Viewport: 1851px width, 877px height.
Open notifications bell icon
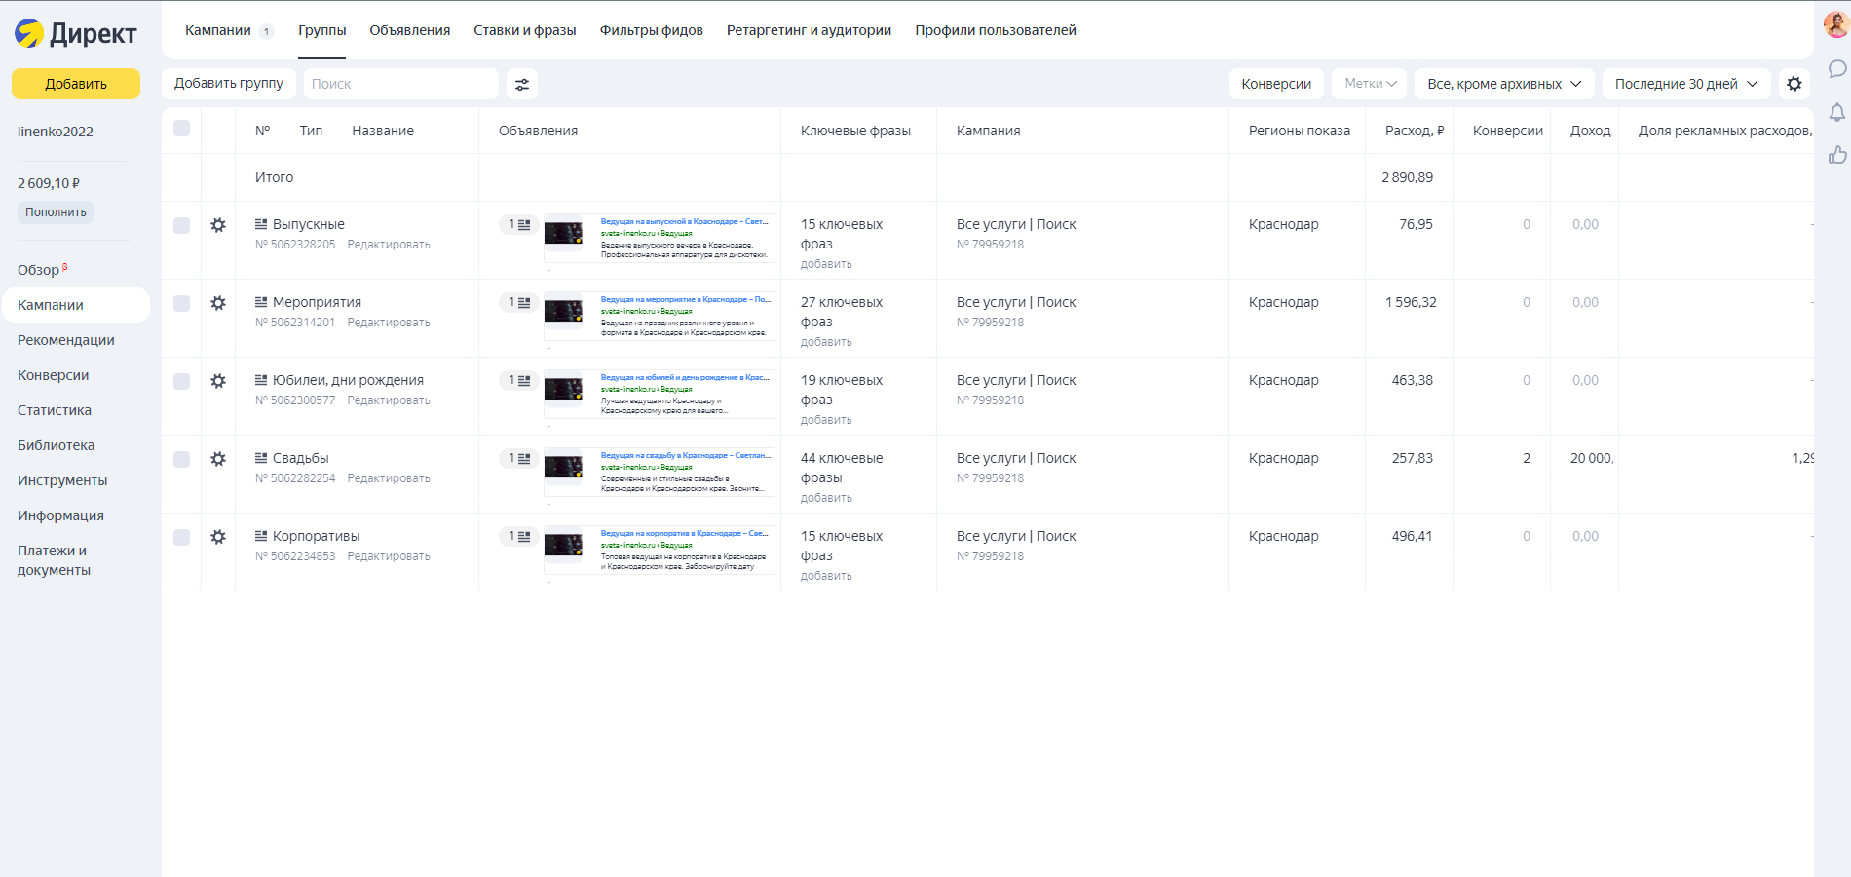click(1836, 112)
